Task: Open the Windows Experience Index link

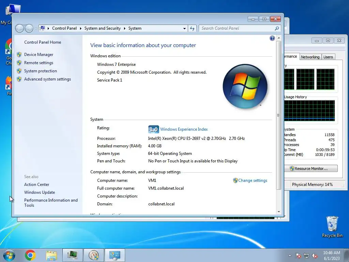Action: coord(184,129)
